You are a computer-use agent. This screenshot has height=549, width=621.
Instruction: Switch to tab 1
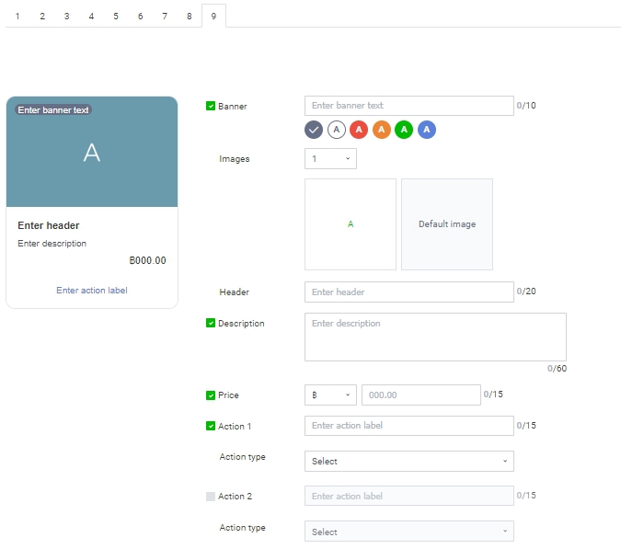[x=17, y=17]
